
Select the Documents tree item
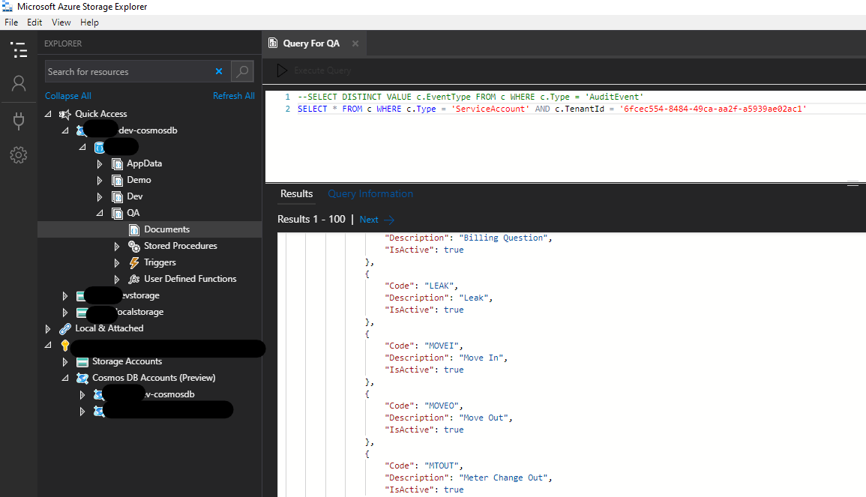click(x=150, y=229)
